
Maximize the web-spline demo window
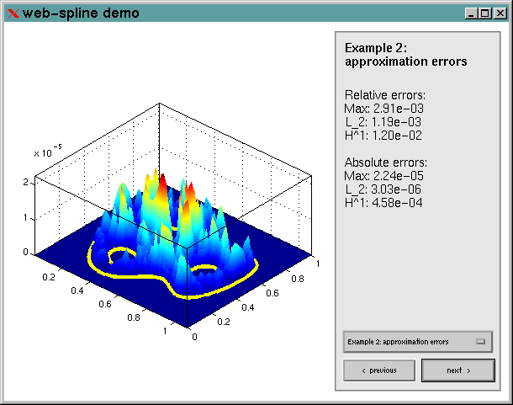(x=484, y=13)
